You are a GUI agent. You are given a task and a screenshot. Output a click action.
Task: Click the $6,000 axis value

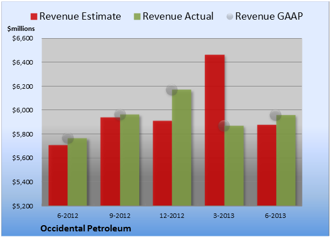click(22, 110)
